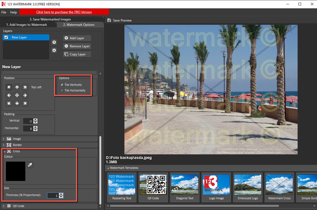Screen dimensions: 317x210
Task: Expand the Image section
Action: [x=17, y=139]
